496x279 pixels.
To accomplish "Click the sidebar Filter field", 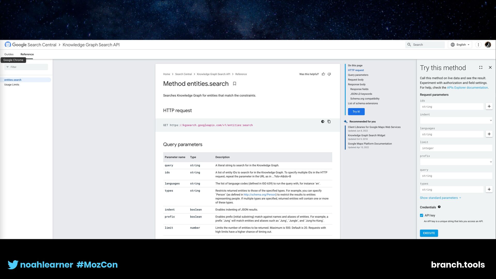I will coord(26,67).
